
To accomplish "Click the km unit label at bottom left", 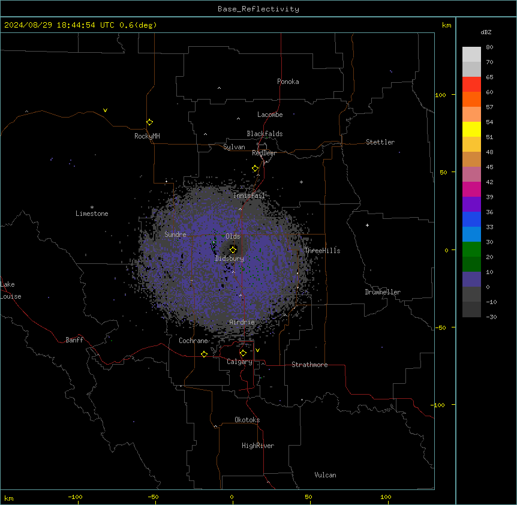I will pos(9,498).
